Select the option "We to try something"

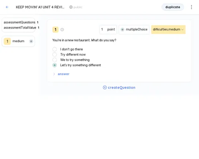(55, 60)
